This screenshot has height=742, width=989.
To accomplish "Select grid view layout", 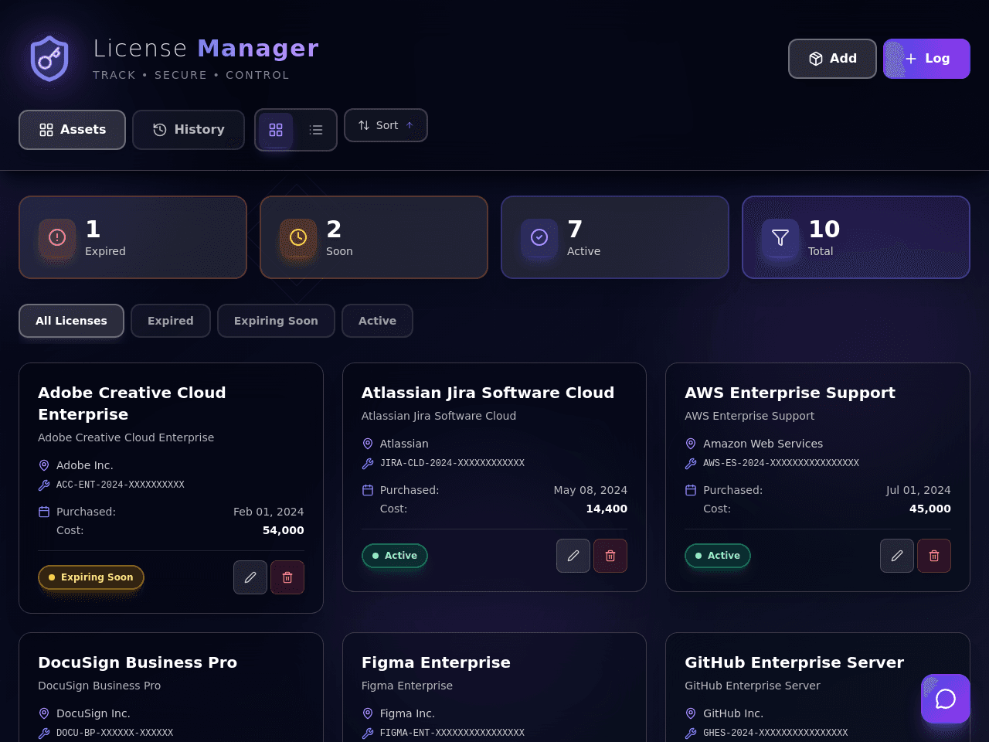I will pos(276,130).
